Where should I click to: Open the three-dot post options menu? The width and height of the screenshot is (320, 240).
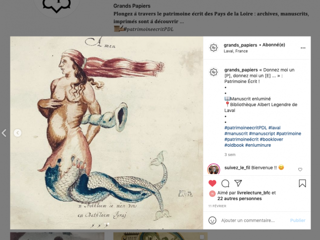pyautogui.click(x=303, y=48)
